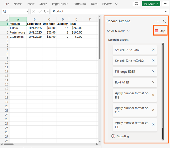
Task: Click the Comments icon button
Action: pos(137,4)
